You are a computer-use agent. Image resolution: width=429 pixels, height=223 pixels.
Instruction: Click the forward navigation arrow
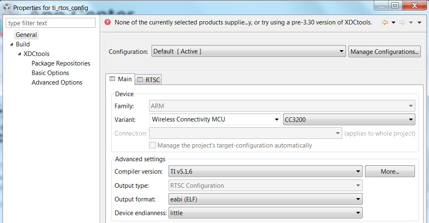[402, 22]
